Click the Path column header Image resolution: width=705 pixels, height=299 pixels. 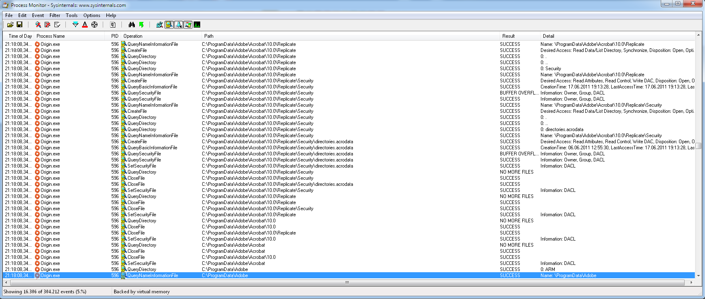tap(350, 36)
